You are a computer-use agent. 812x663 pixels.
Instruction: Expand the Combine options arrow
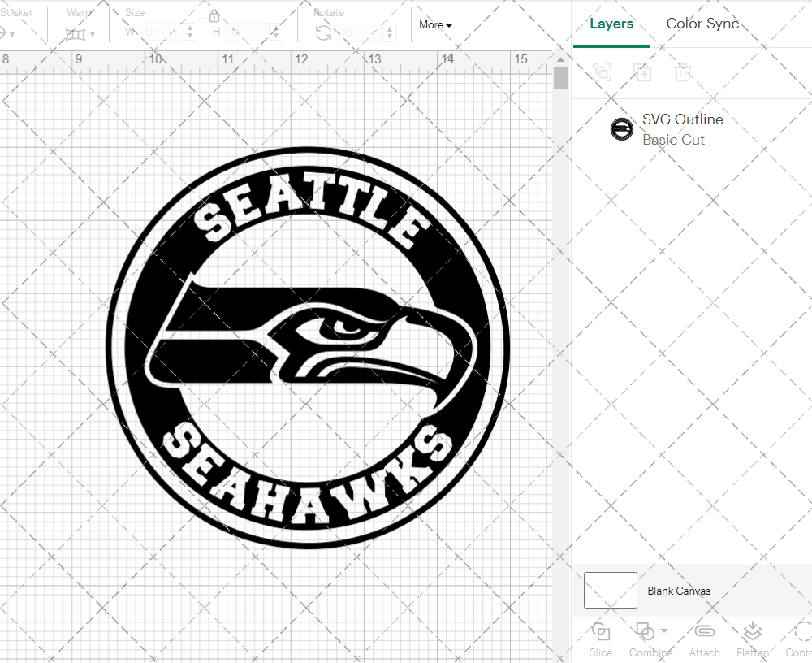[664, 630]
